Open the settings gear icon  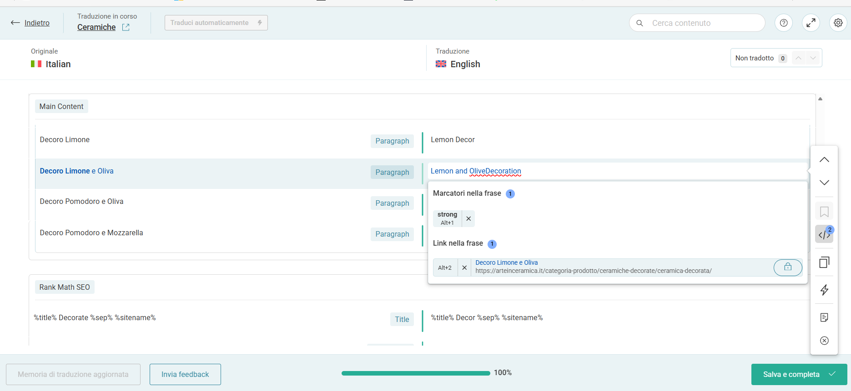[838, 23]
